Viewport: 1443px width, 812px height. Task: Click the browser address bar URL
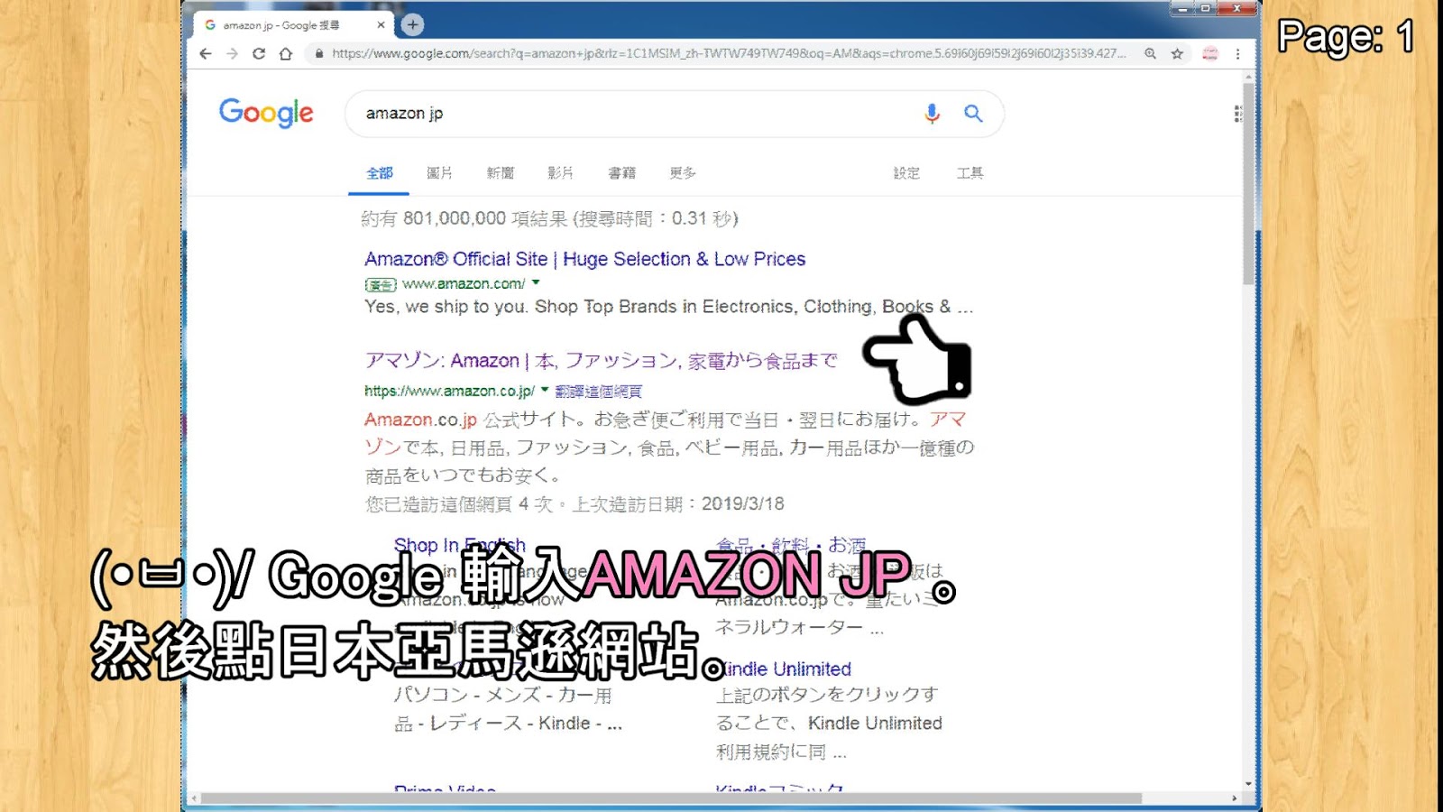point(729,54)
